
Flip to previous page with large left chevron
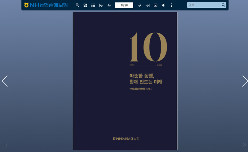pyautogui.click(x=5, y=81)
